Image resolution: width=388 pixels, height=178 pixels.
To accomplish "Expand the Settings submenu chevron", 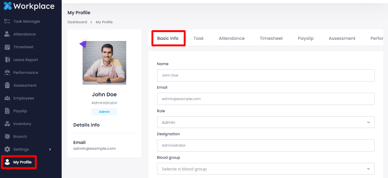I will point(50,149).
